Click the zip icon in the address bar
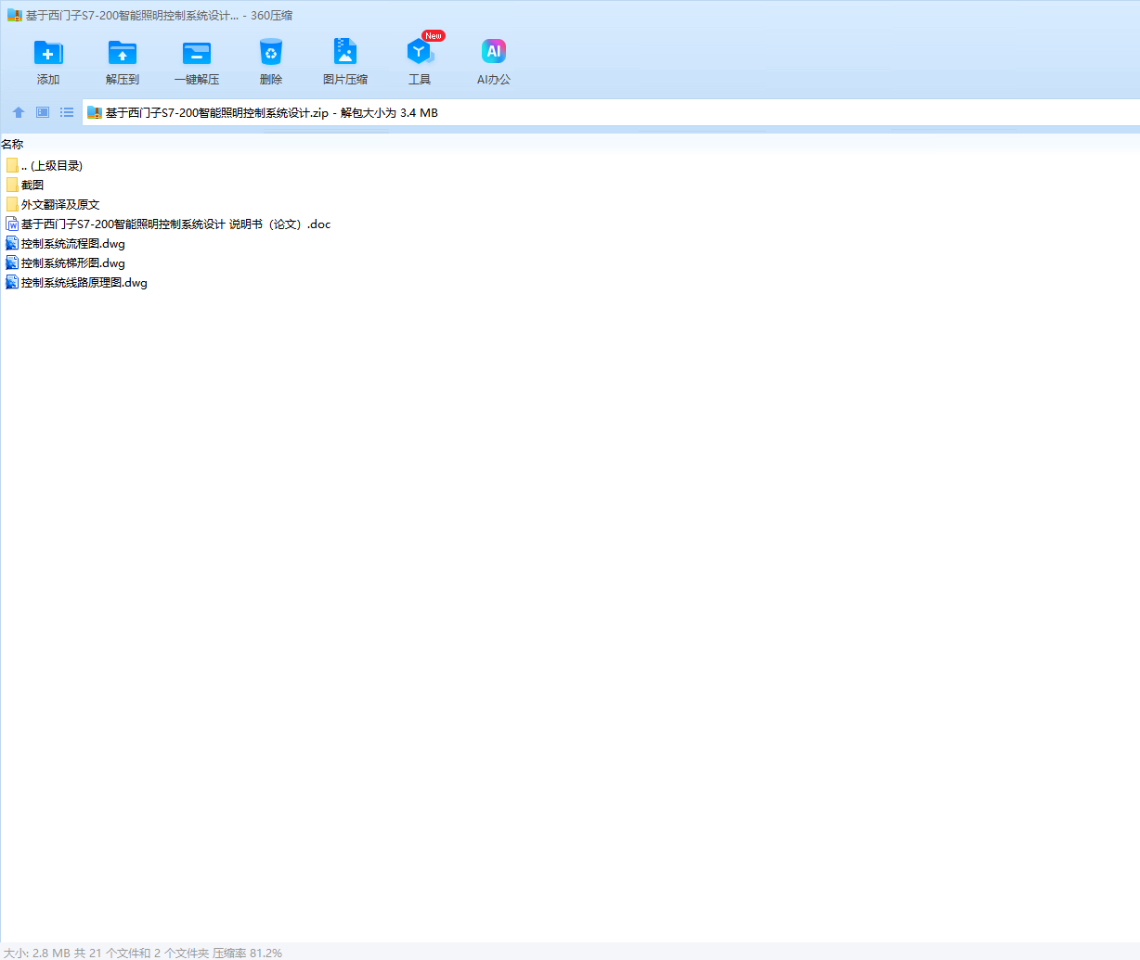The width and height of the screenshot is (1140, 960). pyautogui.click(x=94, y=112)
